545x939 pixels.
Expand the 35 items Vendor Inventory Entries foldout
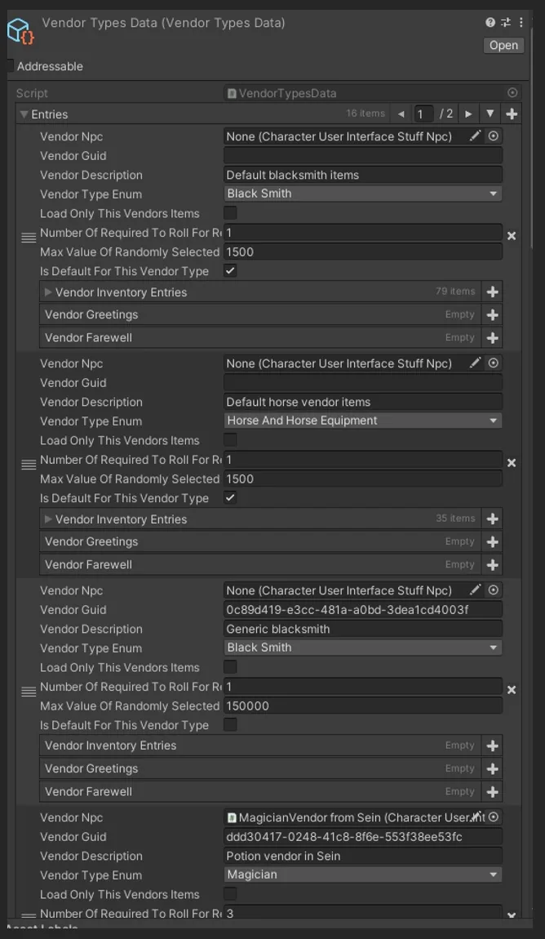click(48, 519)
